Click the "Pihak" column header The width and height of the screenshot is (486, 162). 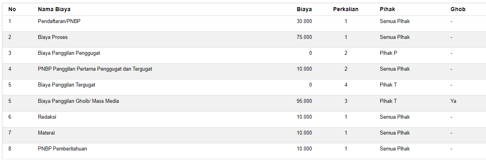[x=387, y=9]
